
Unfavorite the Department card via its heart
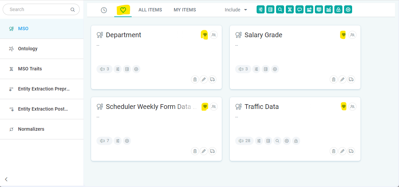coord(205,35)
